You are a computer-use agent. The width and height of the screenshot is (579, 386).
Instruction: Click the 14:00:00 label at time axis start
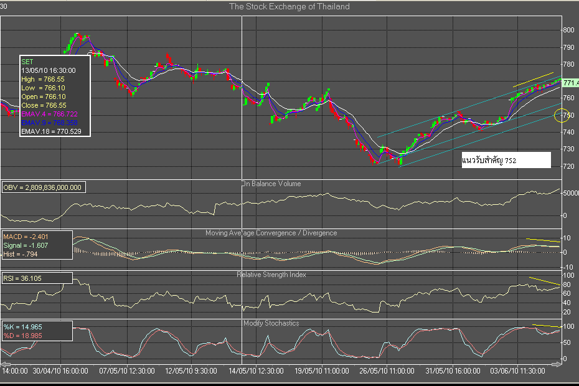15,371
